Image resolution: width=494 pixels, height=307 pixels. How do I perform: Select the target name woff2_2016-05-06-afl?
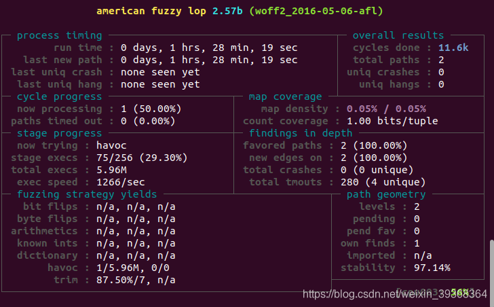click(316, 12)
